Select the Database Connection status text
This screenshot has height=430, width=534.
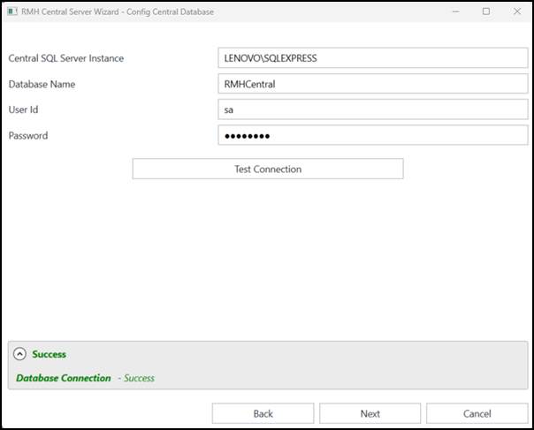64,378
